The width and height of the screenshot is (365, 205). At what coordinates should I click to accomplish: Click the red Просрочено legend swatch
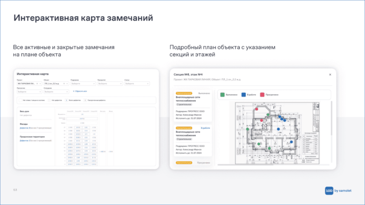pos(262,95)
